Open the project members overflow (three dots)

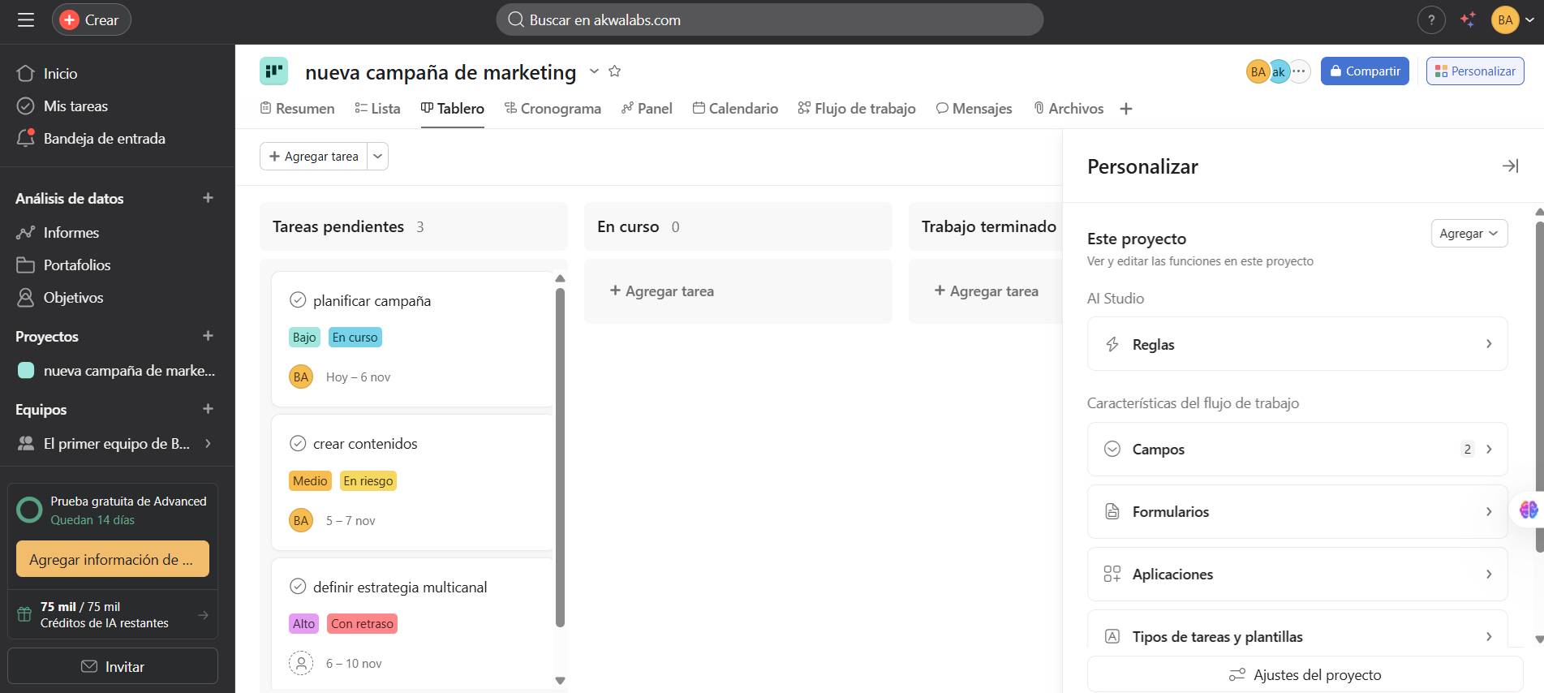(x=1299, y=71)
